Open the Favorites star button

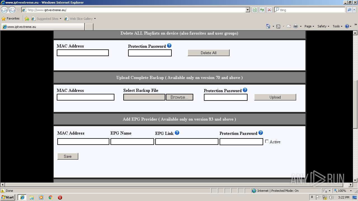click(11, 18)
